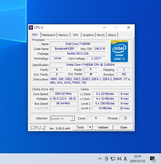Viewport: 161px width, 164px height.
Task: Click the CPU-Z app icon in title bar
Action: 31,28
